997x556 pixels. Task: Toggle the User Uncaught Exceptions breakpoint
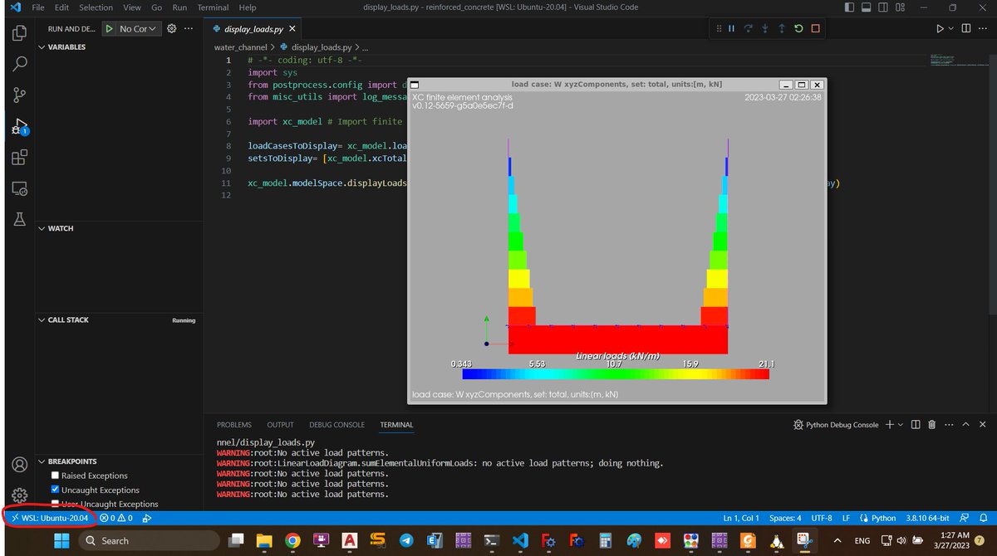55,504
